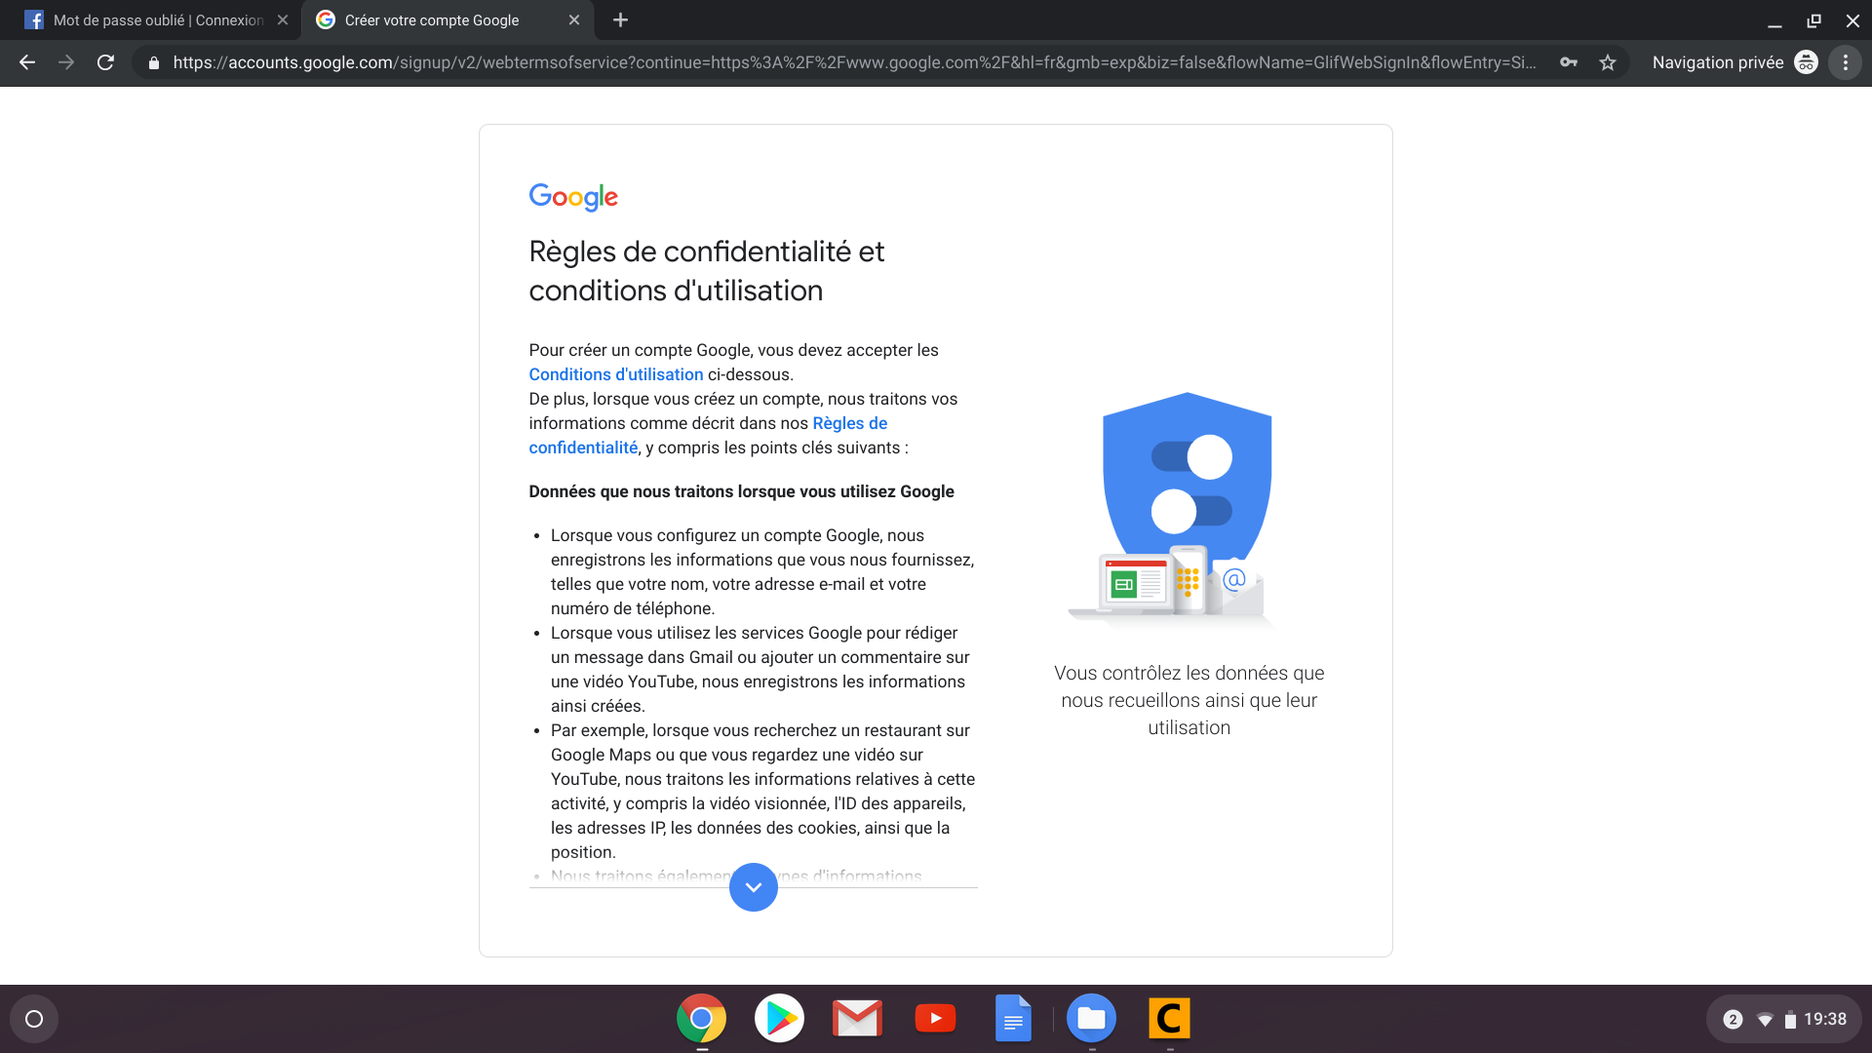Switch to the Facebook Mot de passe oublié tab
Screen dimensions: 1872x1053
point(156,19)
